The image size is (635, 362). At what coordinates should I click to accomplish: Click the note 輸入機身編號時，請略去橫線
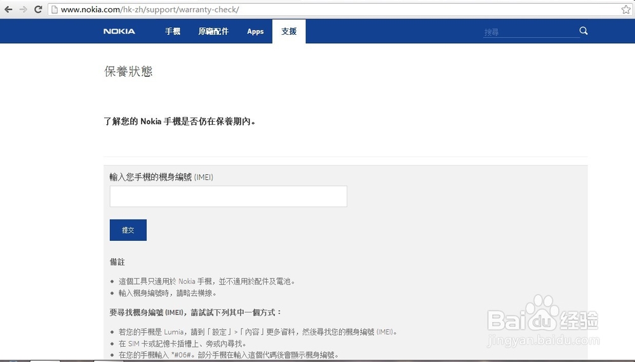coord(168,293)
